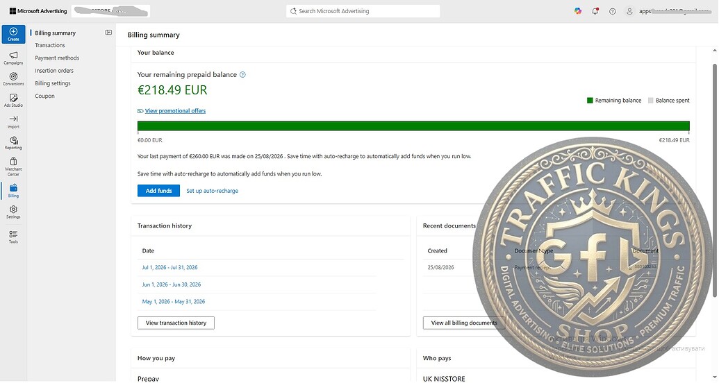
Task: Focus the Search Microsoft Advertising field
Action: [363, 11]
